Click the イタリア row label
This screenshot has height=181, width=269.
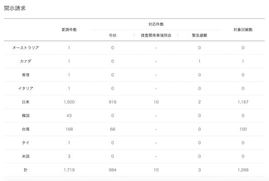[26, 88]
